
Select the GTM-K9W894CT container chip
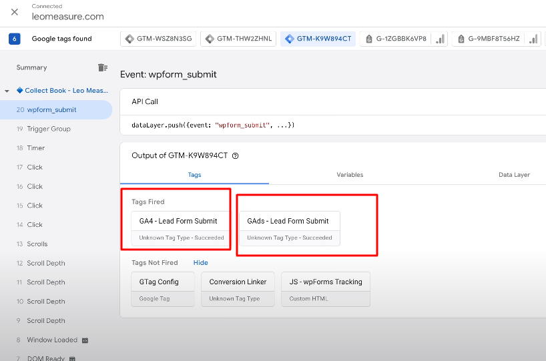tap(318, 39)
